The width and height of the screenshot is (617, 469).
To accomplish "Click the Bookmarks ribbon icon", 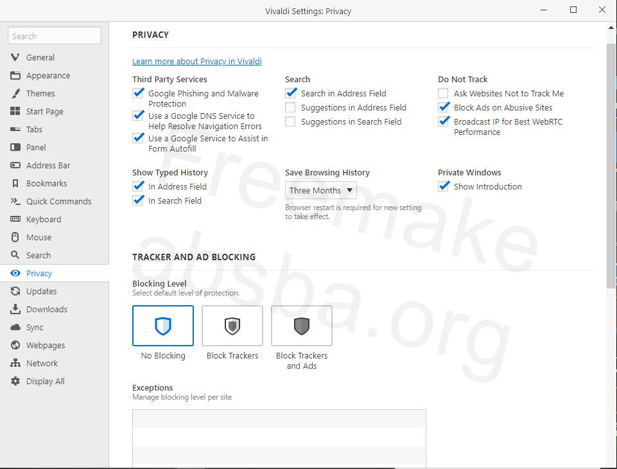I will pos(15,183).
